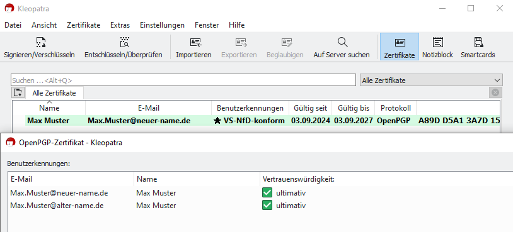513x232 pixels.
Task: Sort by the Name column header
Action: pos(49,108)
